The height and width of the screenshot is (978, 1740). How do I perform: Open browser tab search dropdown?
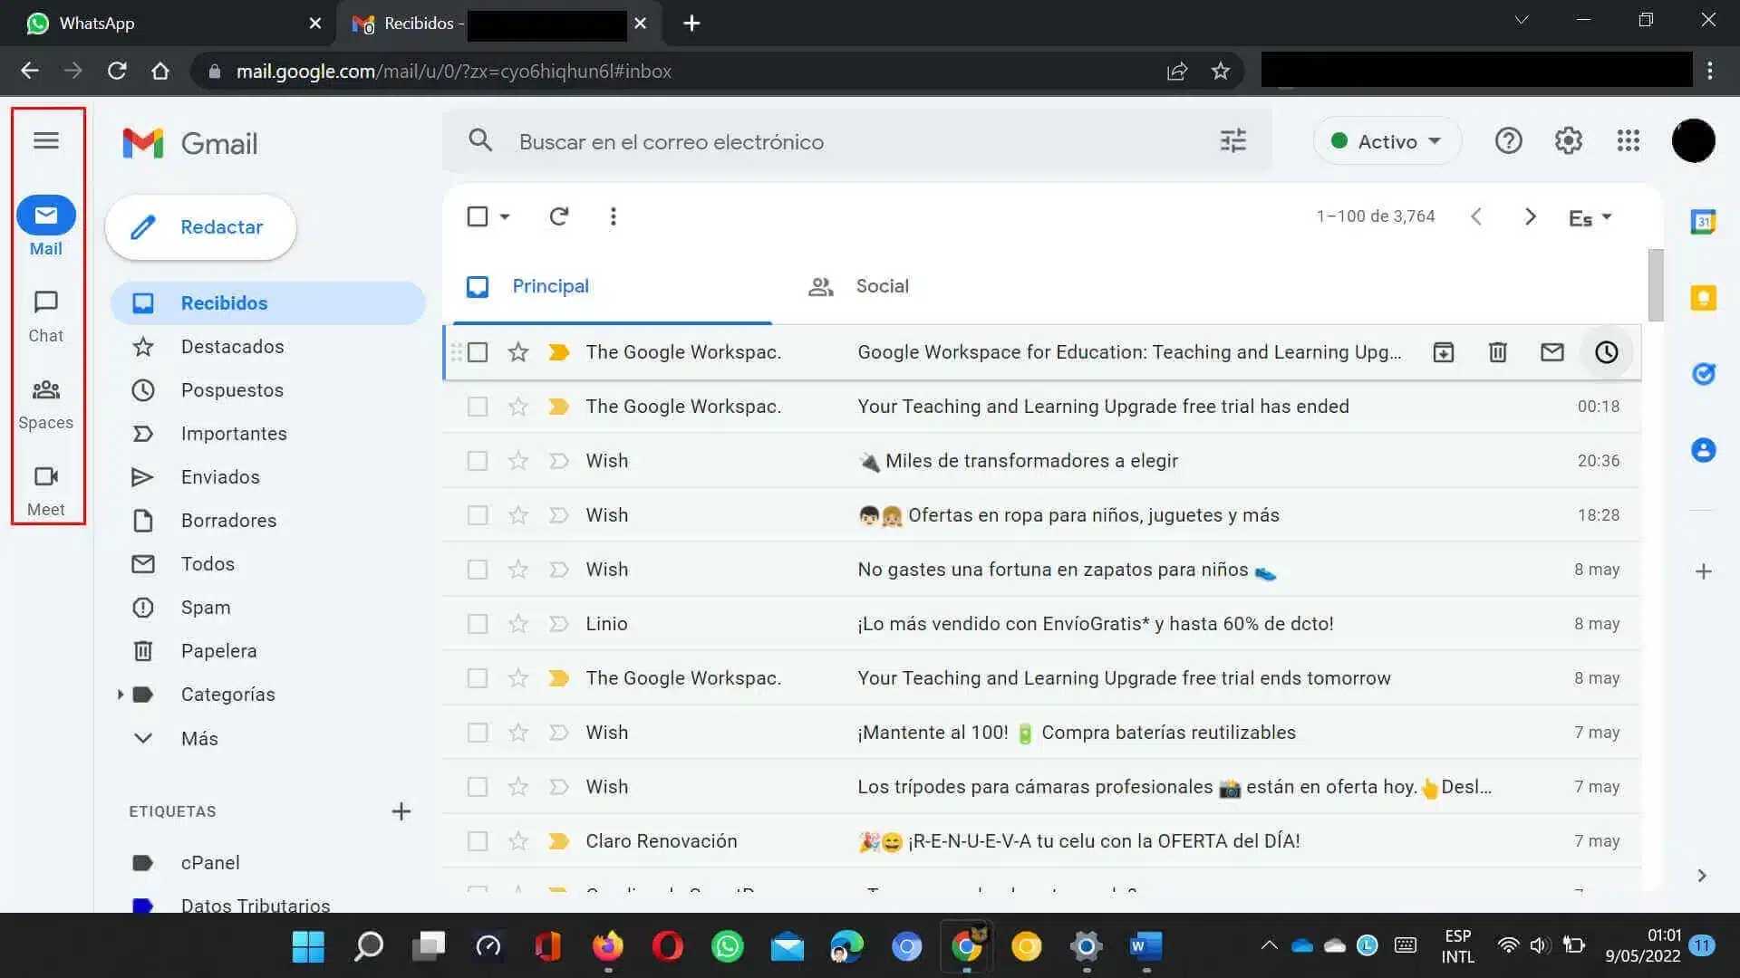click(1522, 20)
